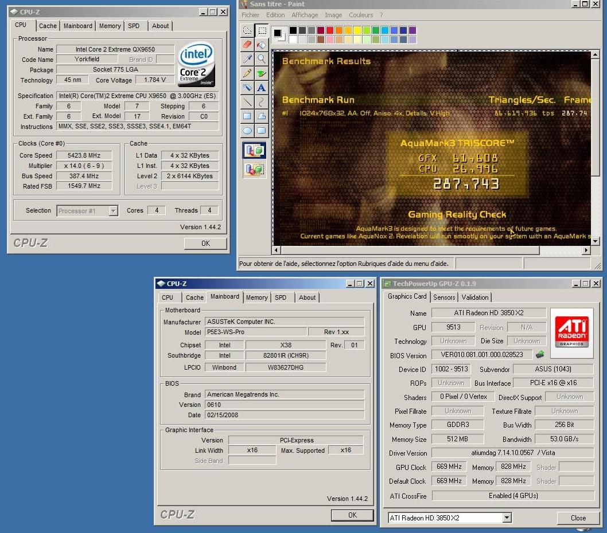Click Paint horizontal scrollbar right arrow
This screenshot has height=533, width=607.
click(586, 250)
